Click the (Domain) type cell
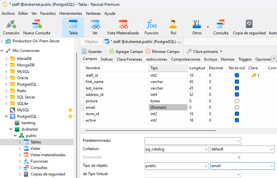The height and width of the screenshot is (178, 277). (168, 107)
